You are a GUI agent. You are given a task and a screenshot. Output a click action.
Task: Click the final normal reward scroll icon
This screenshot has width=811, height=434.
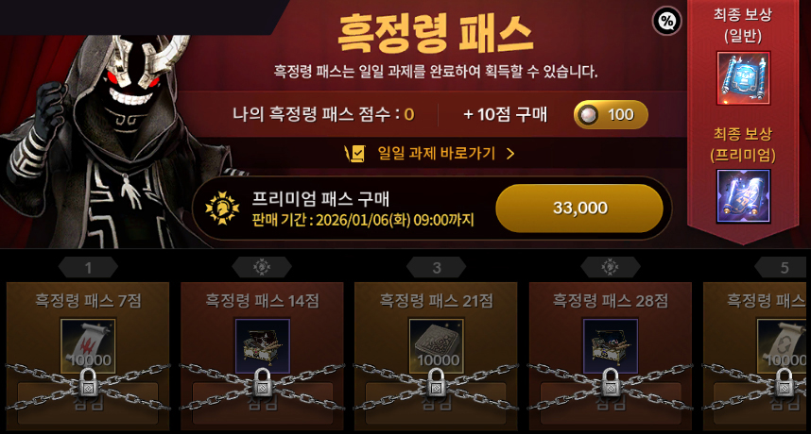click(743, 78)
